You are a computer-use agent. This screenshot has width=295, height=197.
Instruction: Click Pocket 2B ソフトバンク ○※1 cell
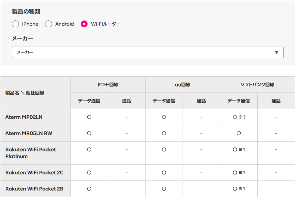pyautogui.click(x=239, y=189)
